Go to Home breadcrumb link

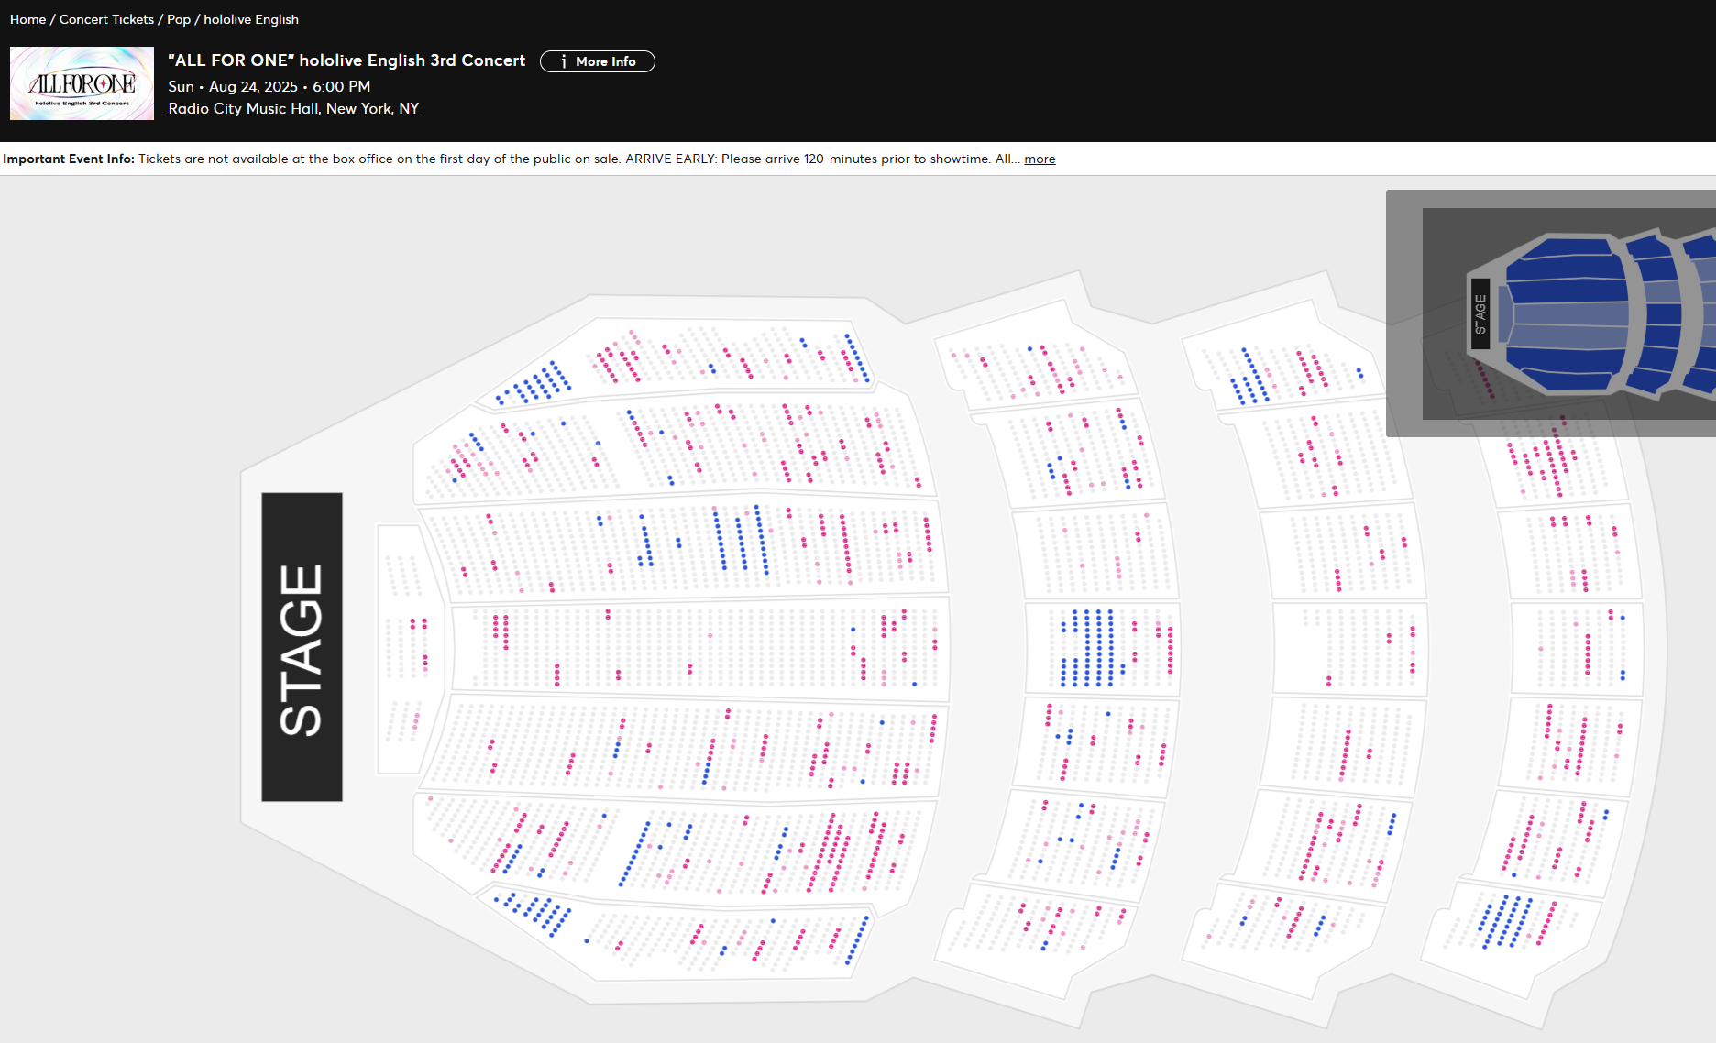(x=27, y=19)
